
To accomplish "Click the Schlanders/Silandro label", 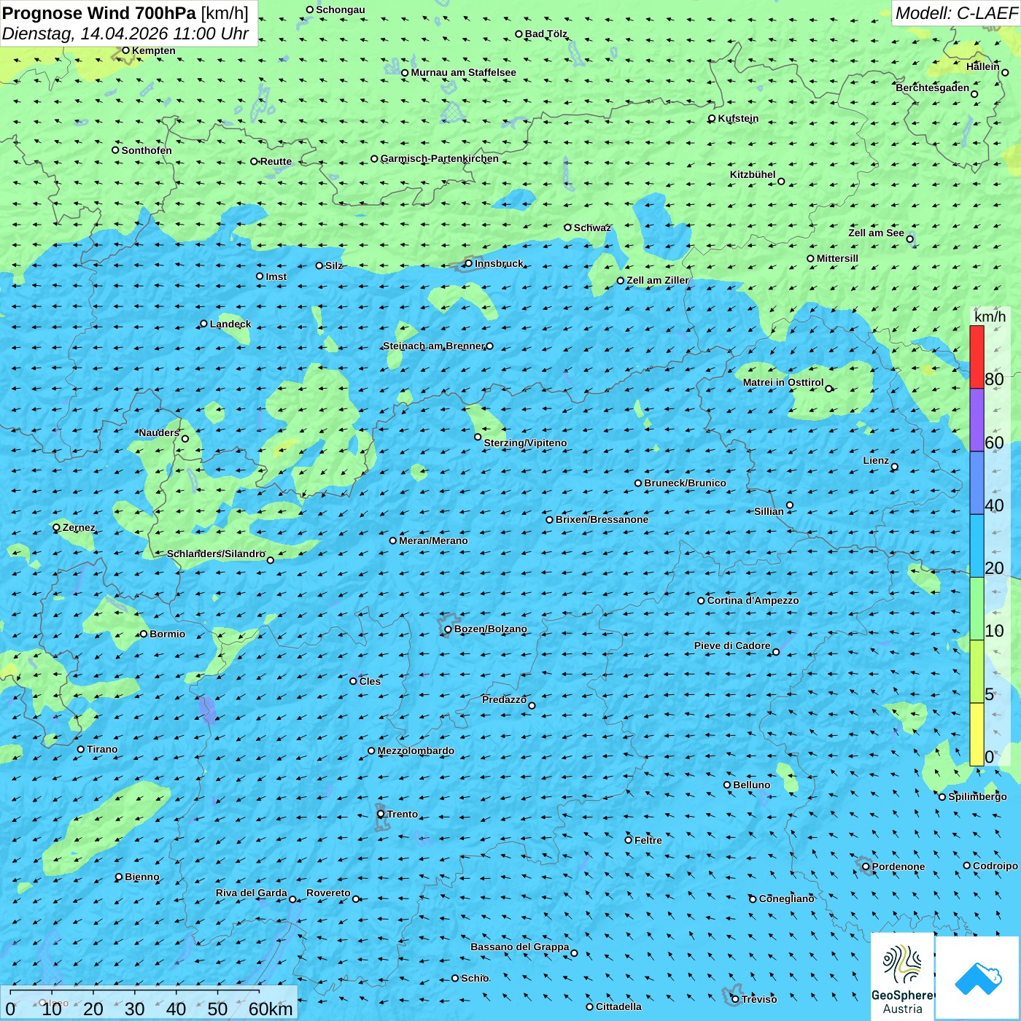I will [216, 554].
